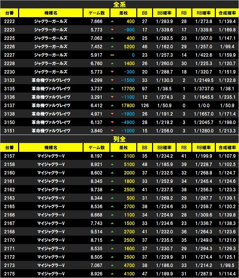Screen dimensions: 239x278
Task: Click the green up arrow in row 3137
Action: 112,105
